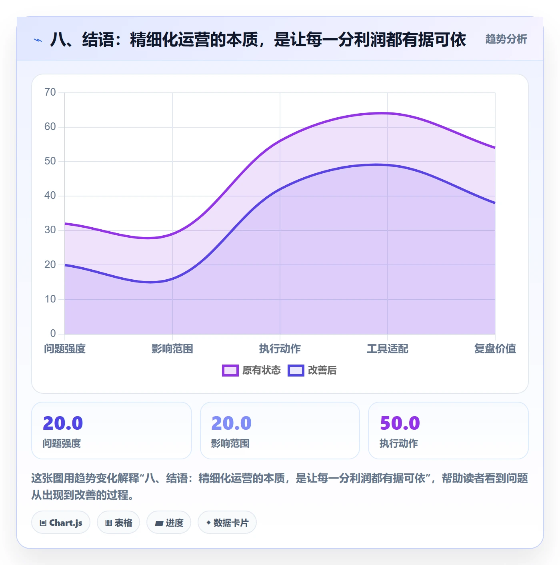Image resolution: width=560 pixels, height=565 pixels.
Task: Click the heading 八、结语：精细化运营的本质
Action: (x=258, y=40)
